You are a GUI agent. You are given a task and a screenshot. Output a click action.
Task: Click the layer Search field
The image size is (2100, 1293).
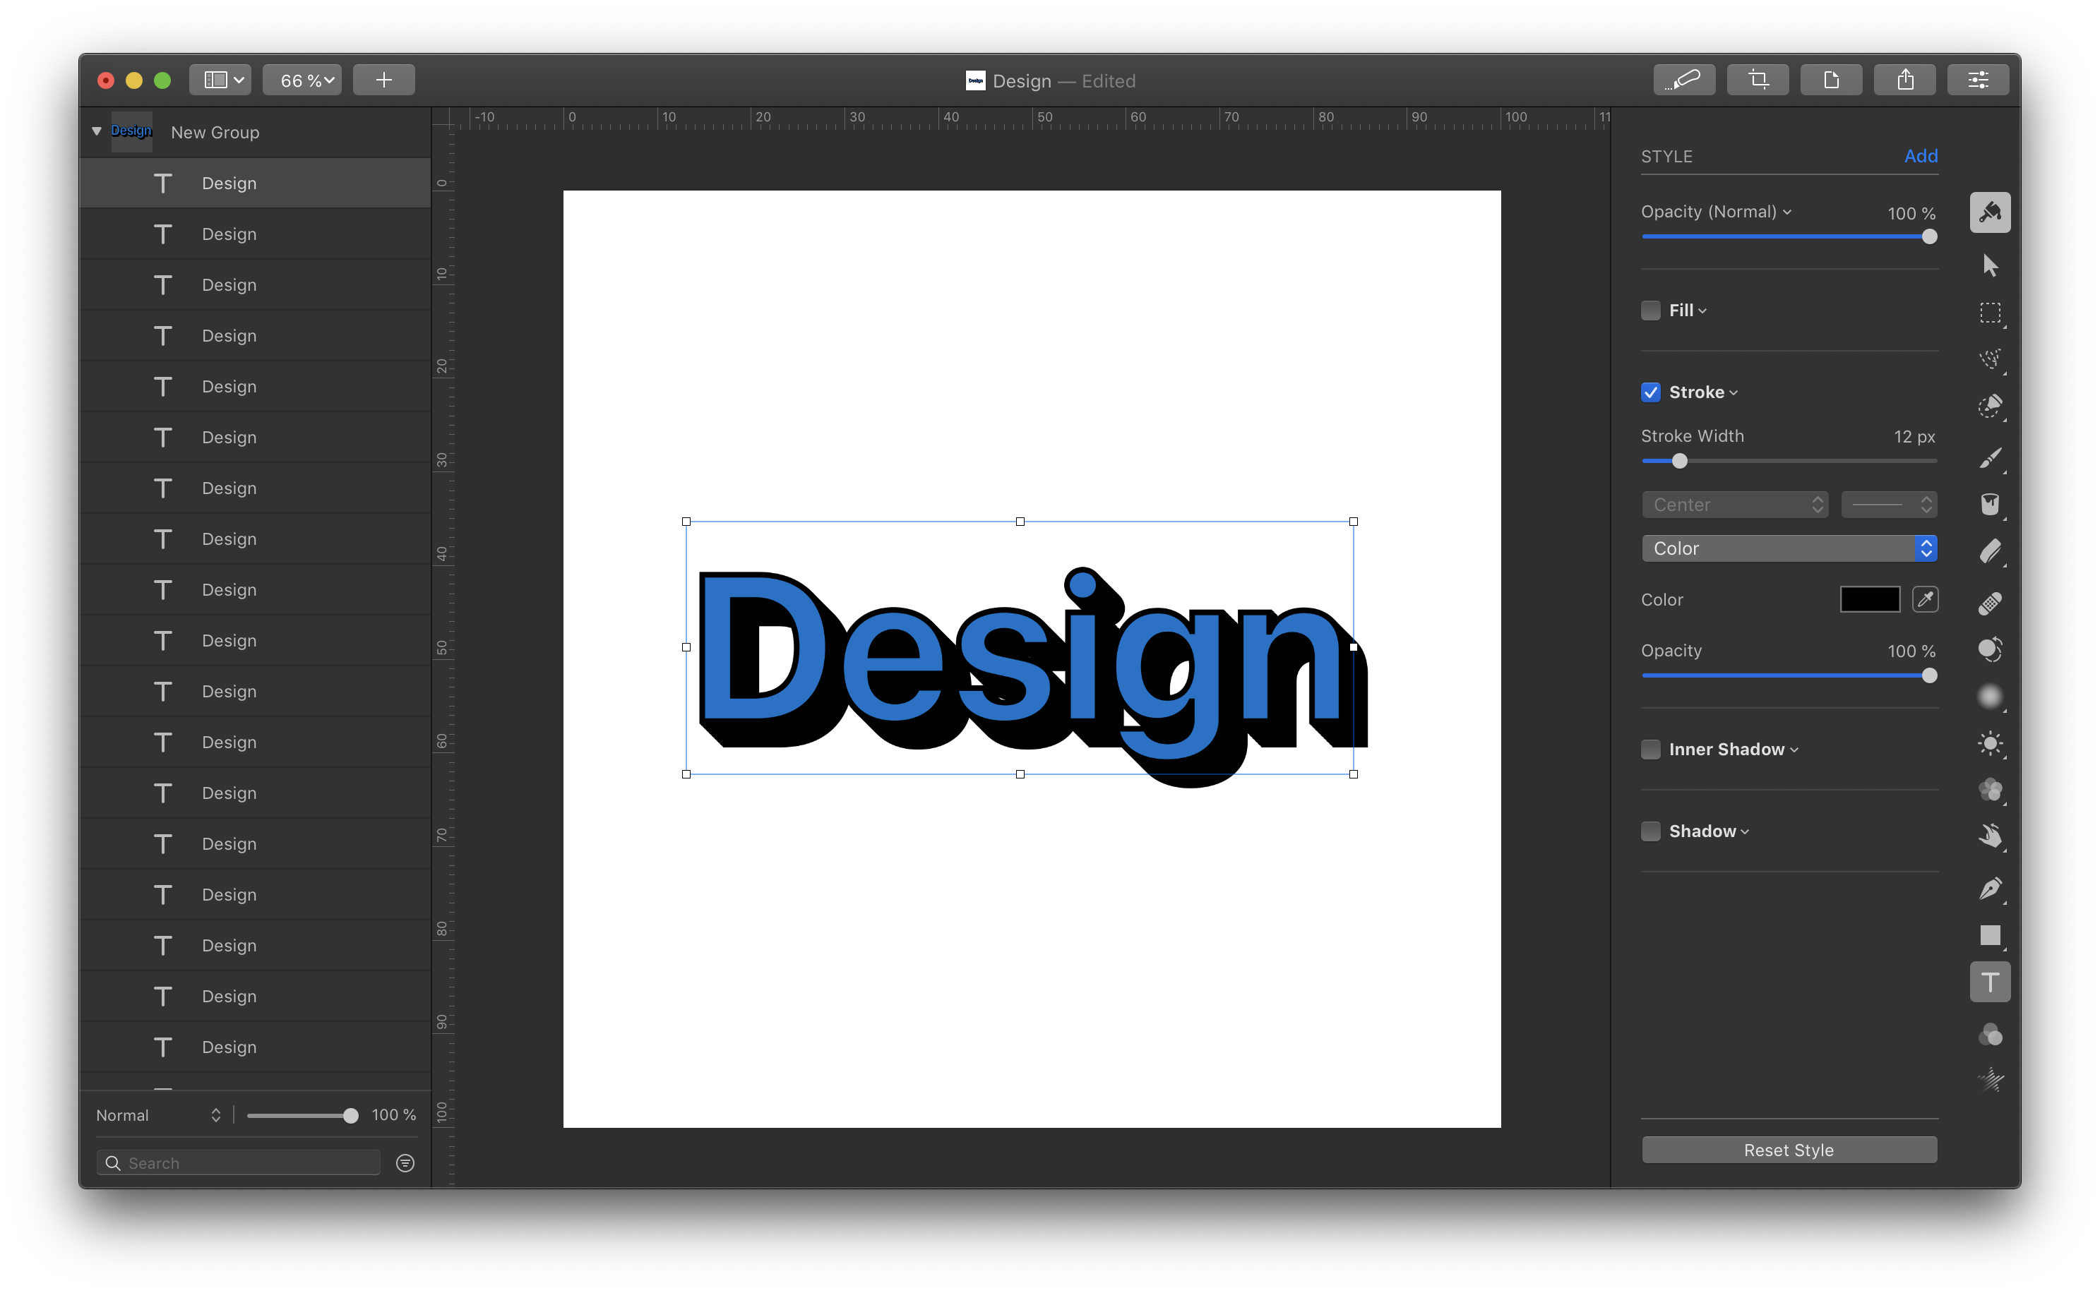[x=239, y=1163]
